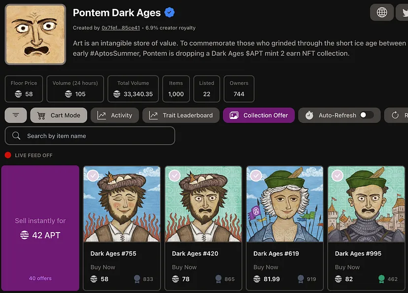Open the filter options icon button
The width and height of the screenshot is (408, 293).
pyautogui.click(x=16, y=115)
